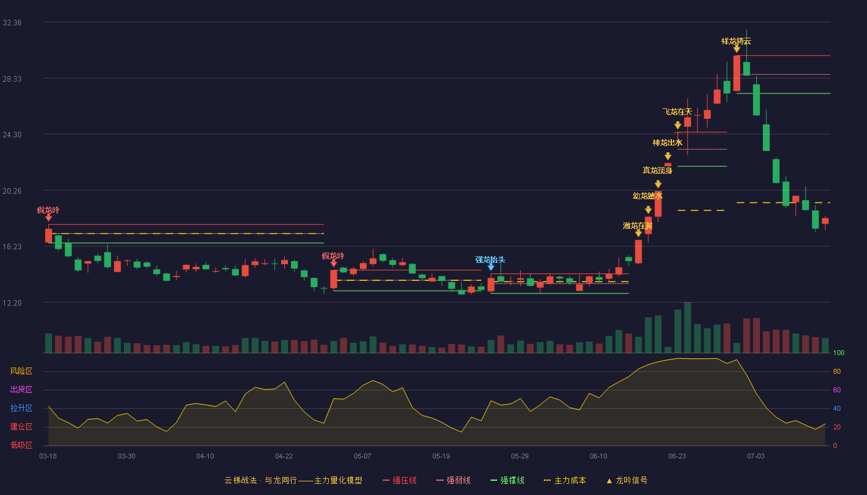Viewport: 867px width, 495px height.
Task: Click the 假龙吟 marker above the 03-18 candle
Action: (x=48, y=218)
